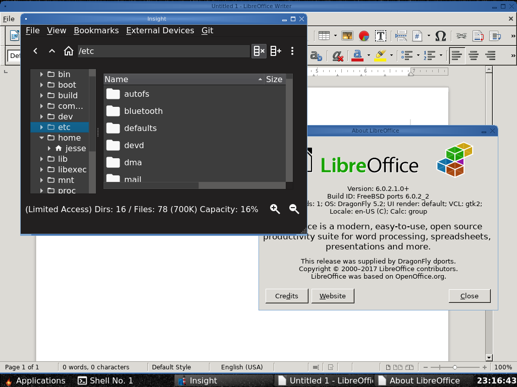Image resolution: width=517 pixels, height=387 pixels.
Task: Select multiple-page view in the status bar
Action: coord(398,367)
